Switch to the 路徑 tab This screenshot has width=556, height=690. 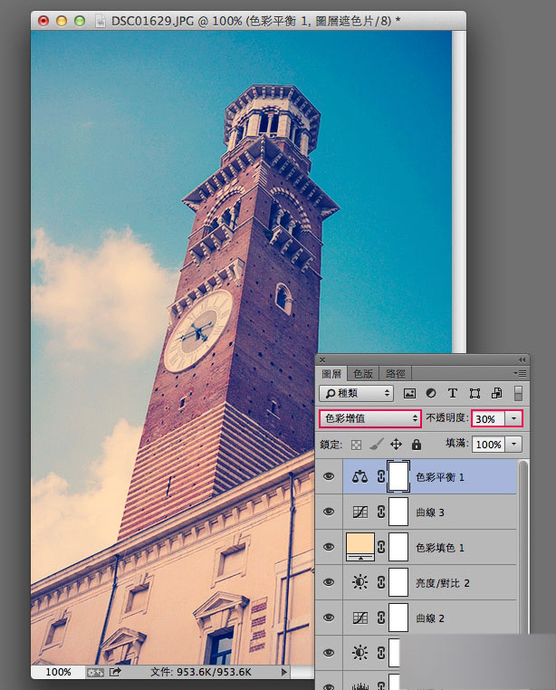coord(395,374)
